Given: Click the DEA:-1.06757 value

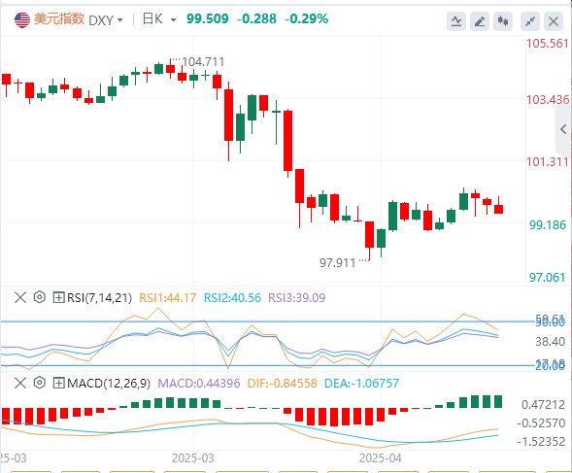Looking at the screenshot, I should click(361, 384).
